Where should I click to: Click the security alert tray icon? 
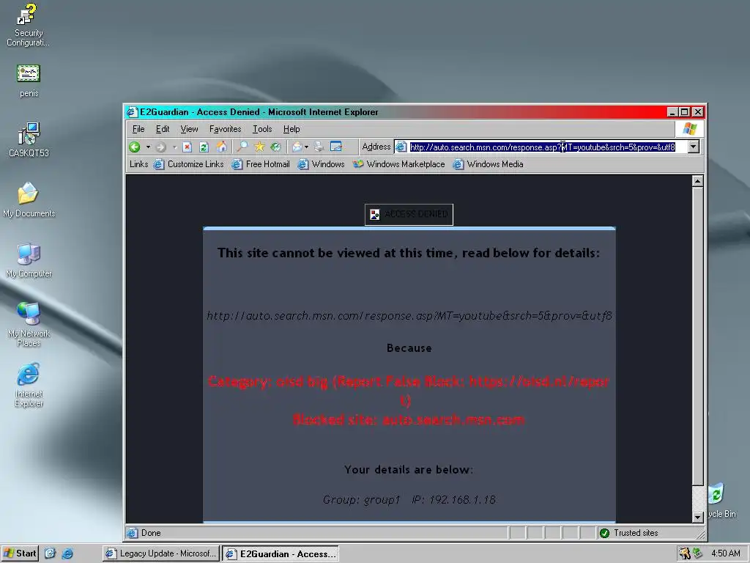685,553
